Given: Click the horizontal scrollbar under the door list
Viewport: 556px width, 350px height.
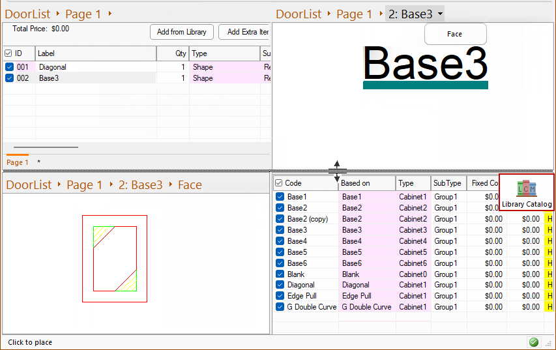Looking at the screenshot, I should (46, 147).
